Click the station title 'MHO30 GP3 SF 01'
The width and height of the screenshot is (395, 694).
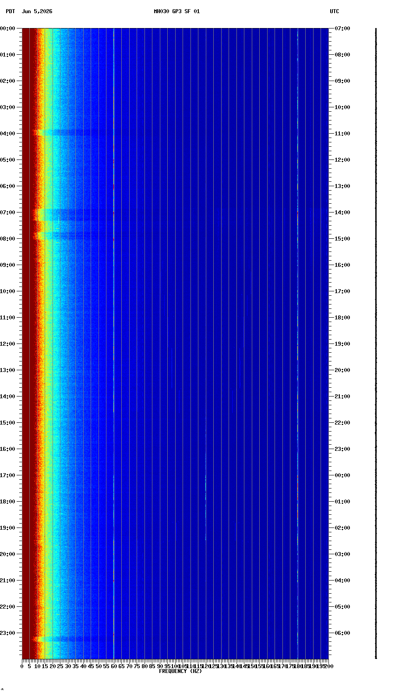point(176,11)
